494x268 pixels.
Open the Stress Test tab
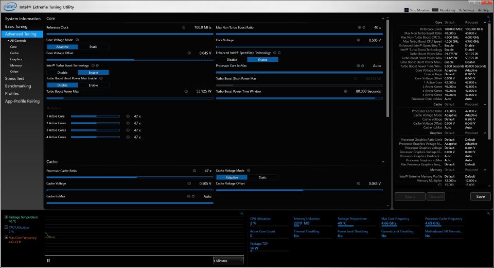tap(15, 78)
